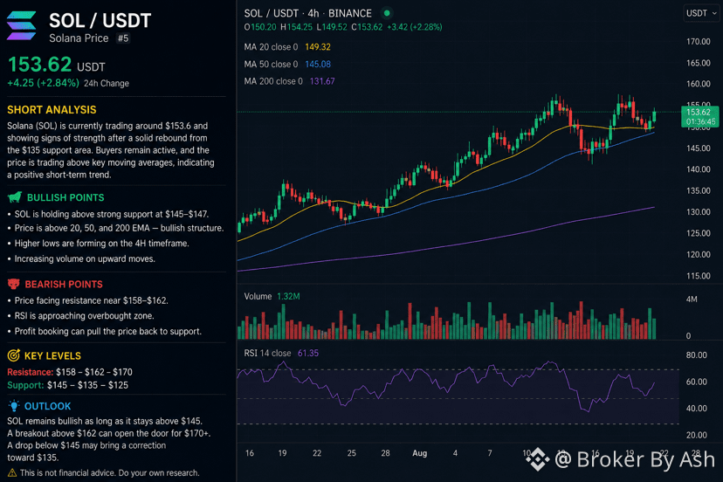Click the BULLISH POINTS heading
Viewport: 723px width, 482px height.
pyautogui.click(x=65, y=197)
